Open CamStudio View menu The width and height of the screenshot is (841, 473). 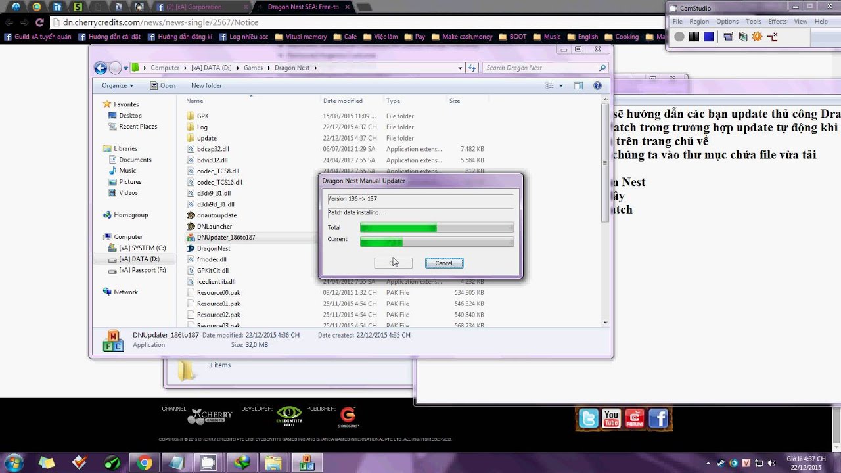coord(800,22)
